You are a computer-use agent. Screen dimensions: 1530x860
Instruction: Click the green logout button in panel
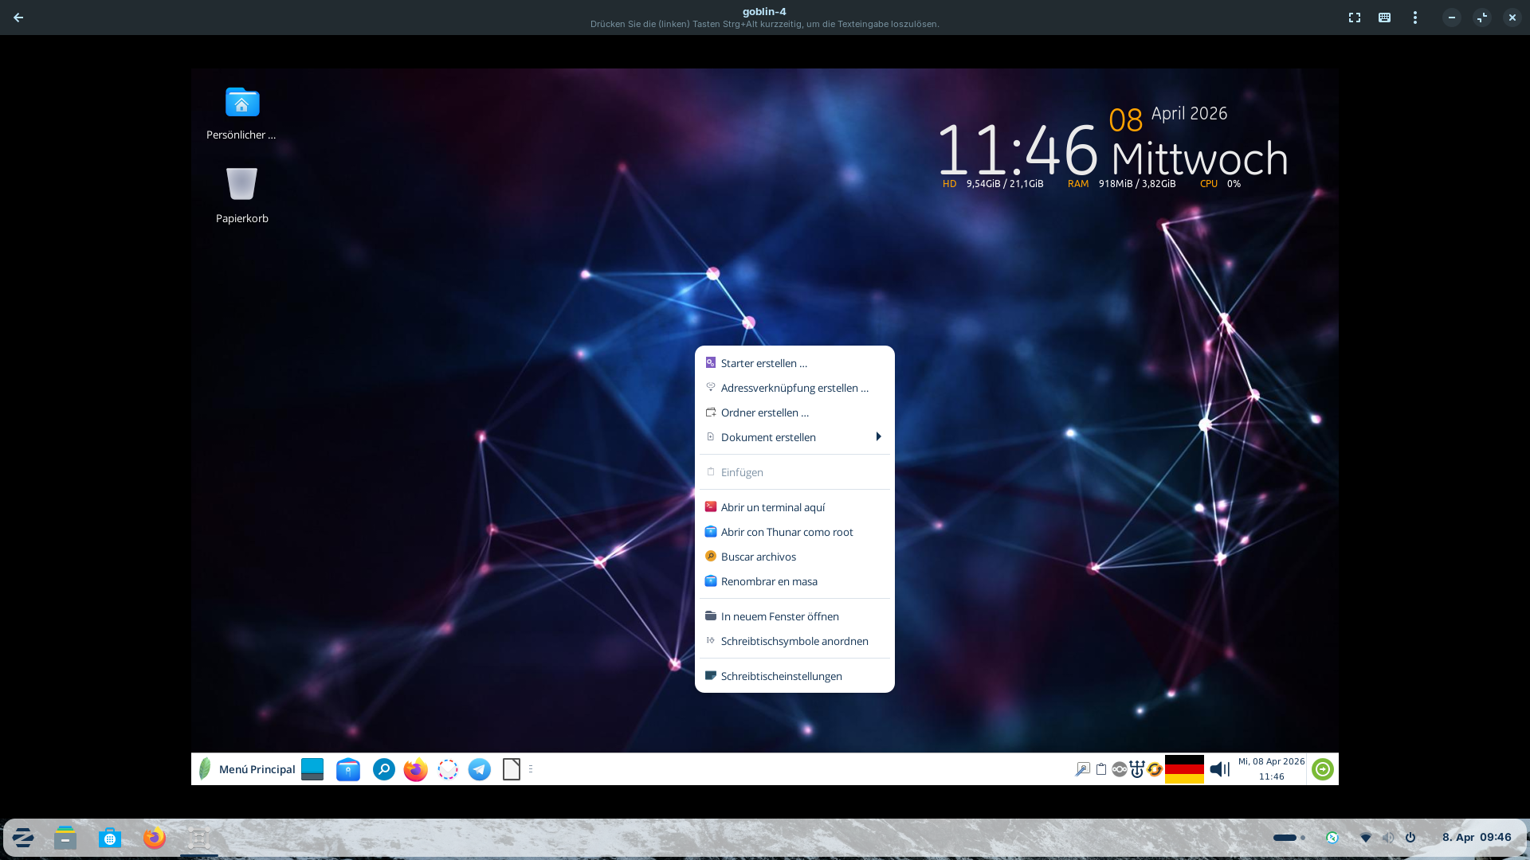click(x=1322, y=769)
